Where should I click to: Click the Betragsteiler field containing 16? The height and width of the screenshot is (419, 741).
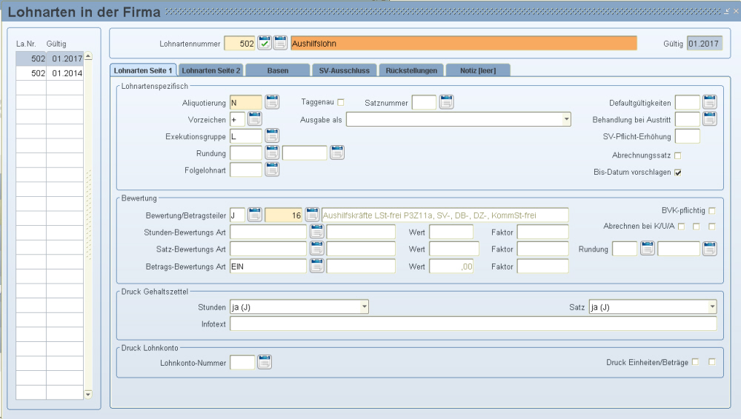284,215
